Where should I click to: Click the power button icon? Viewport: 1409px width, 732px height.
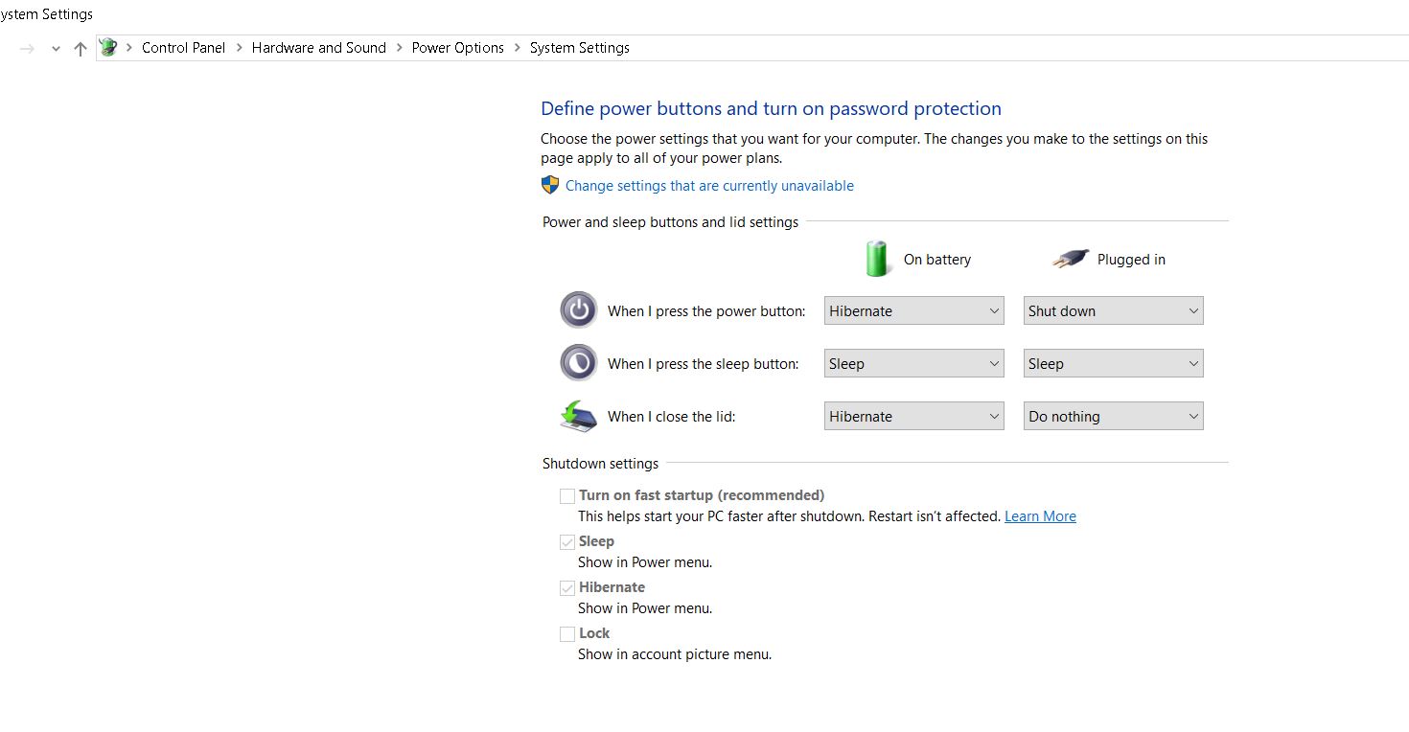(578, 310)
